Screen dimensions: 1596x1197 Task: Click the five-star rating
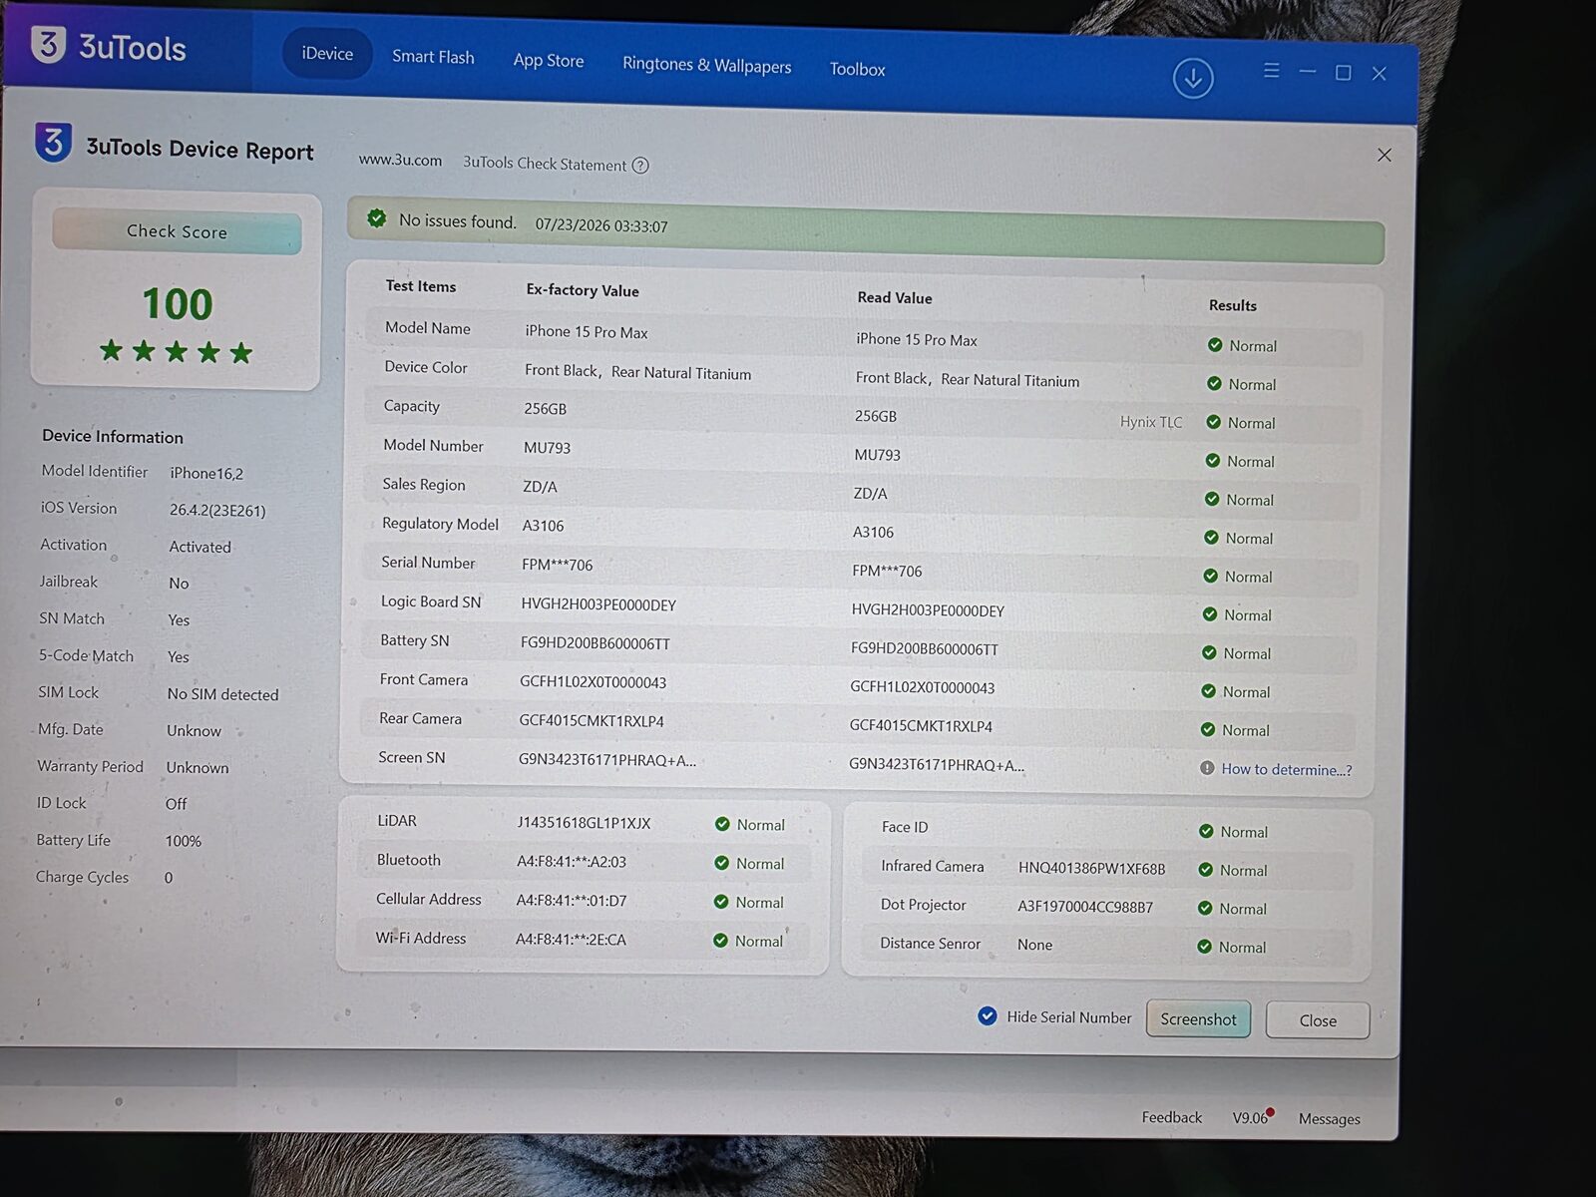tap(177, 351)
